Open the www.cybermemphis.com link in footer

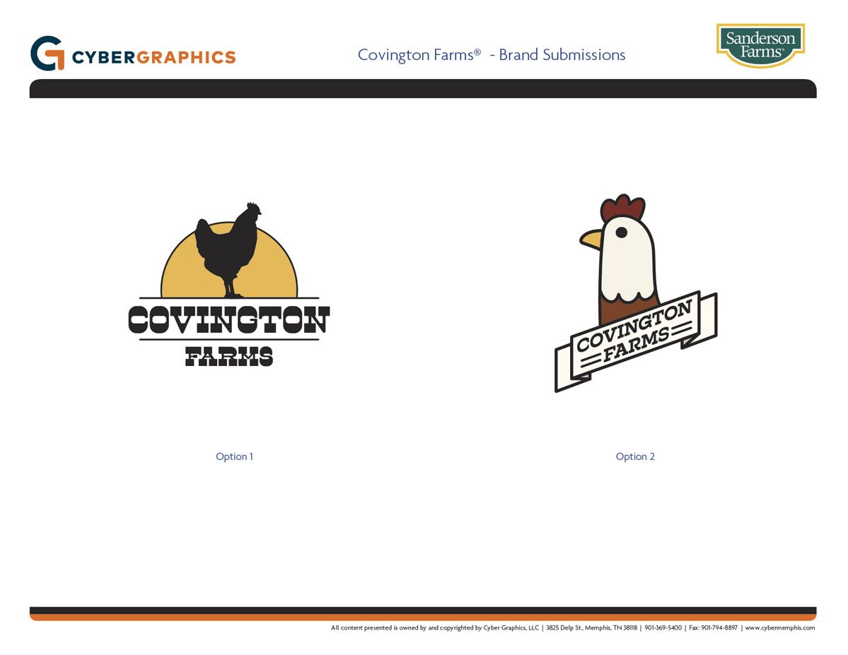779,627
